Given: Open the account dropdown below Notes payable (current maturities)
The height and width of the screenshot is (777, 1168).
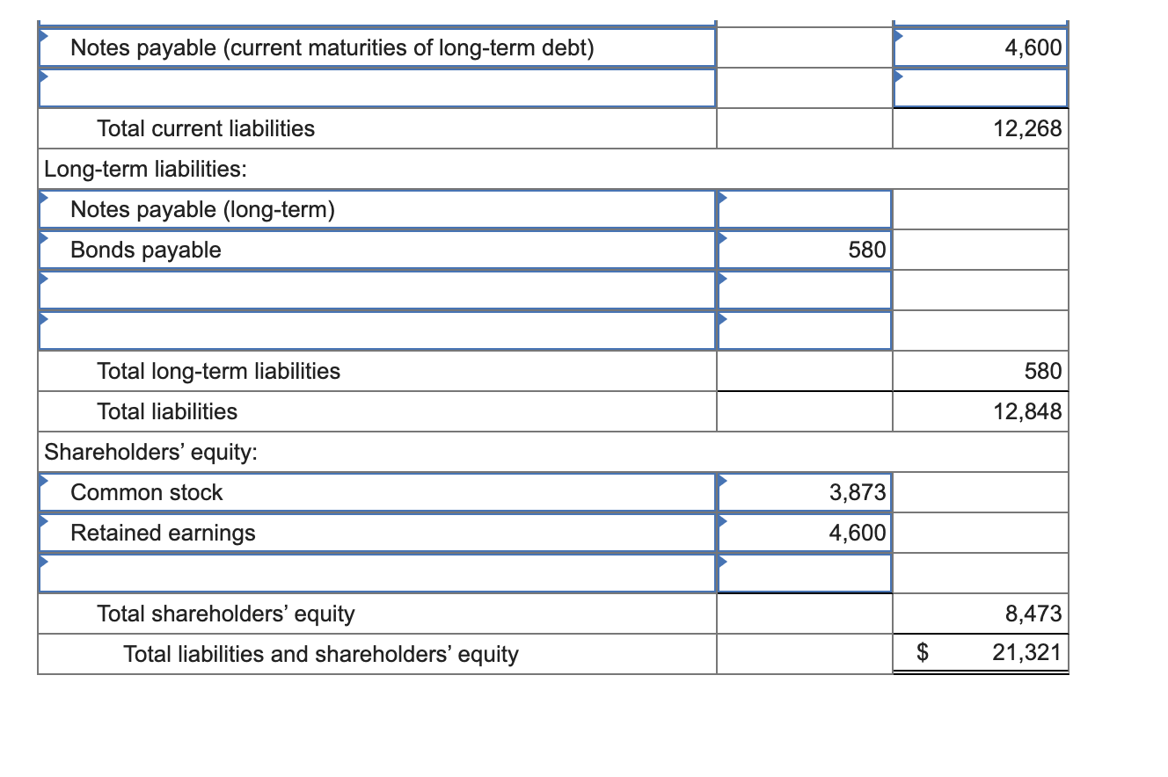Looking at the screenshot, I should (x=376, y=88).
